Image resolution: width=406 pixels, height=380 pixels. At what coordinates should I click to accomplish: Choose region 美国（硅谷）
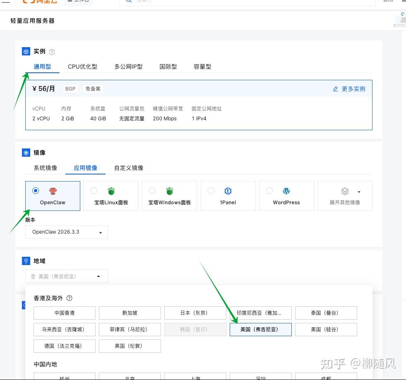[x=326, y=330]
